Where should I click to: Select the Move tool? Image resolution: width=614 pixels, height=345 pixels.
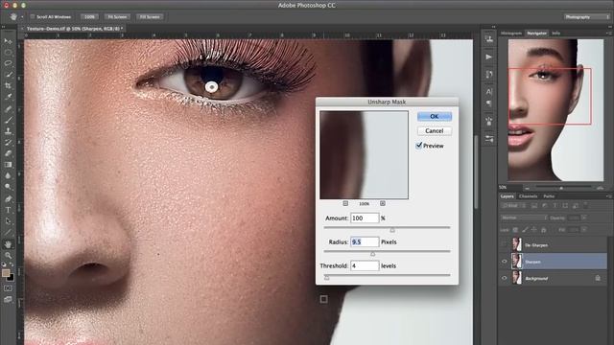click(x=8, y=41)
